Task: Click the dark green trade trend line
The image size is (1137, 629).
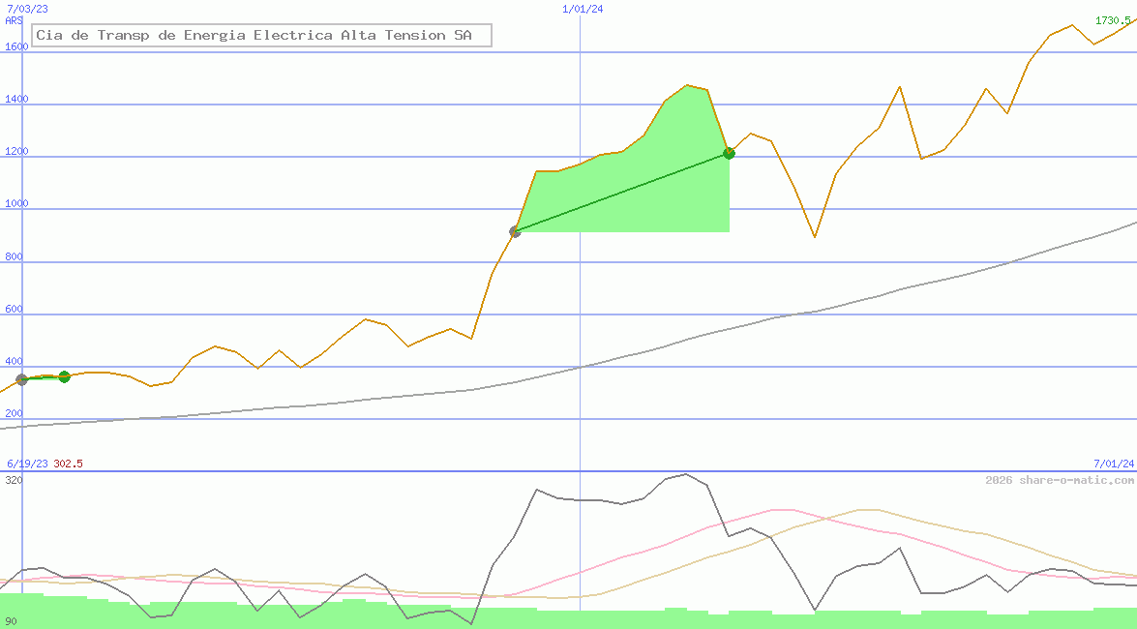Action: [x=621, y=193]
